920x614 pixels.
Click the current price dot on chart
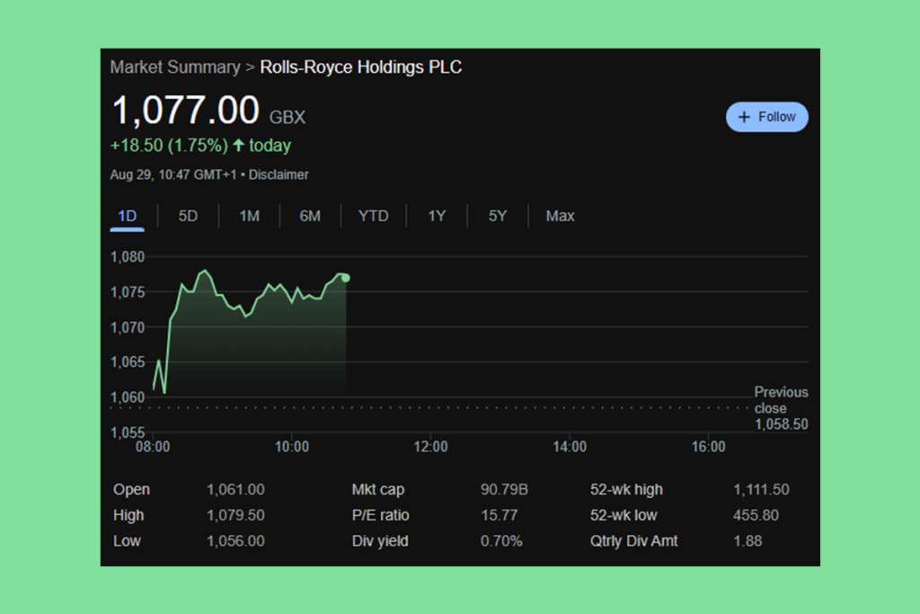346,278
